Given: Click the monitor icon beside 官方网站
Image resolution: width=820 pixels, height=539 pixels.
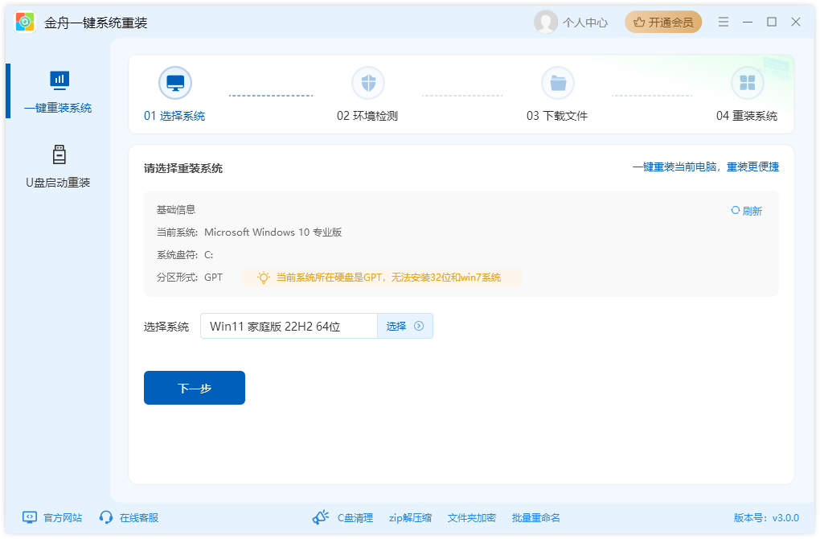Looking at the screenshot, I should coord(30,517).
